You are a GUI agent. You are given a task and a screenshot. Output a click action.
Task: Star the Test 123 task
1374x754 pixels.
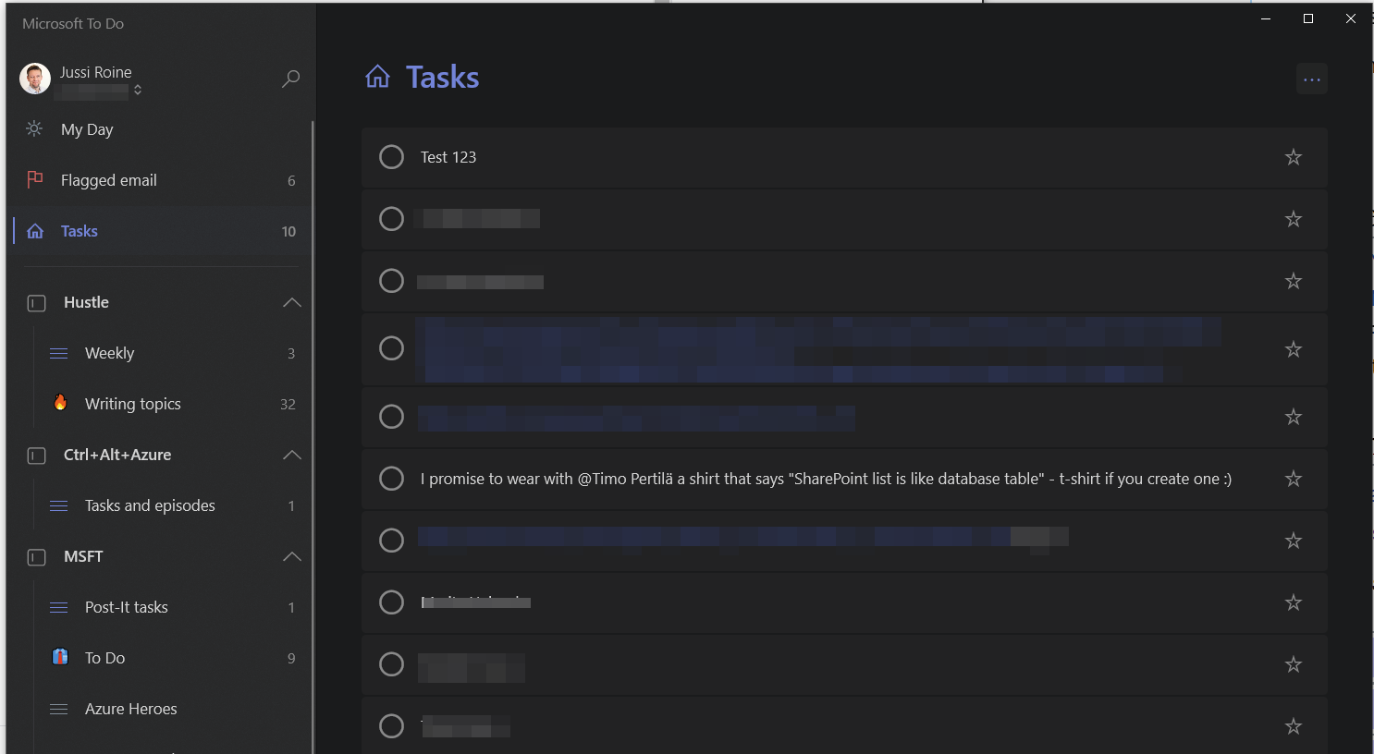(x=1294, y=157)
